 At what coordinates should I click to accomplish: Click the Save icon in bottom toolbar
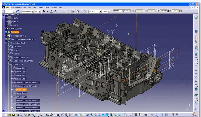tap(13, 115)
